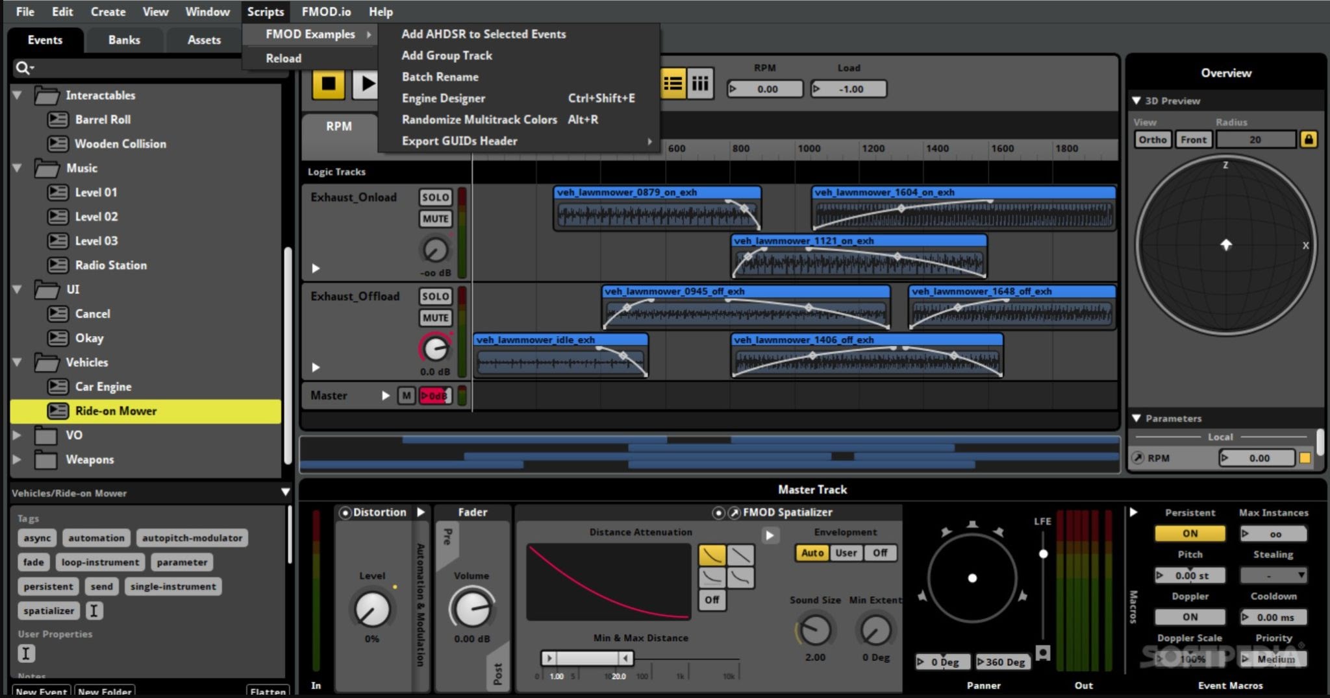Open the Stealing dropdown
The height and width of the screenshot is (698, 1330).
pyautogui.click(x=1273, y=575)
